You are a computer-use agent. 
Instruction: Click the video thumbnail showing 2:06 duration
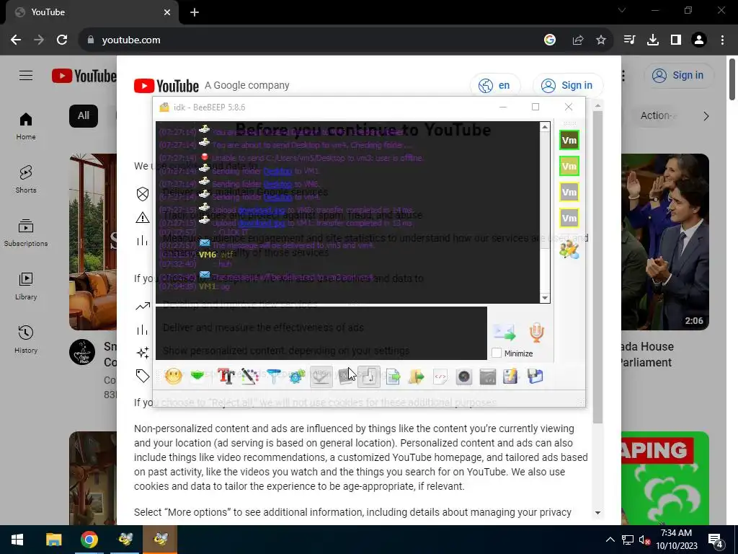point(665,242)
